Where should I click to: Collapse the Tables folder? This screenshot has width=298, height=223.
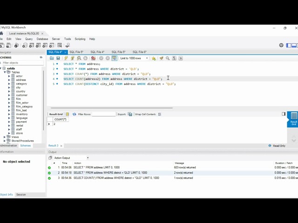click(5, 72)
